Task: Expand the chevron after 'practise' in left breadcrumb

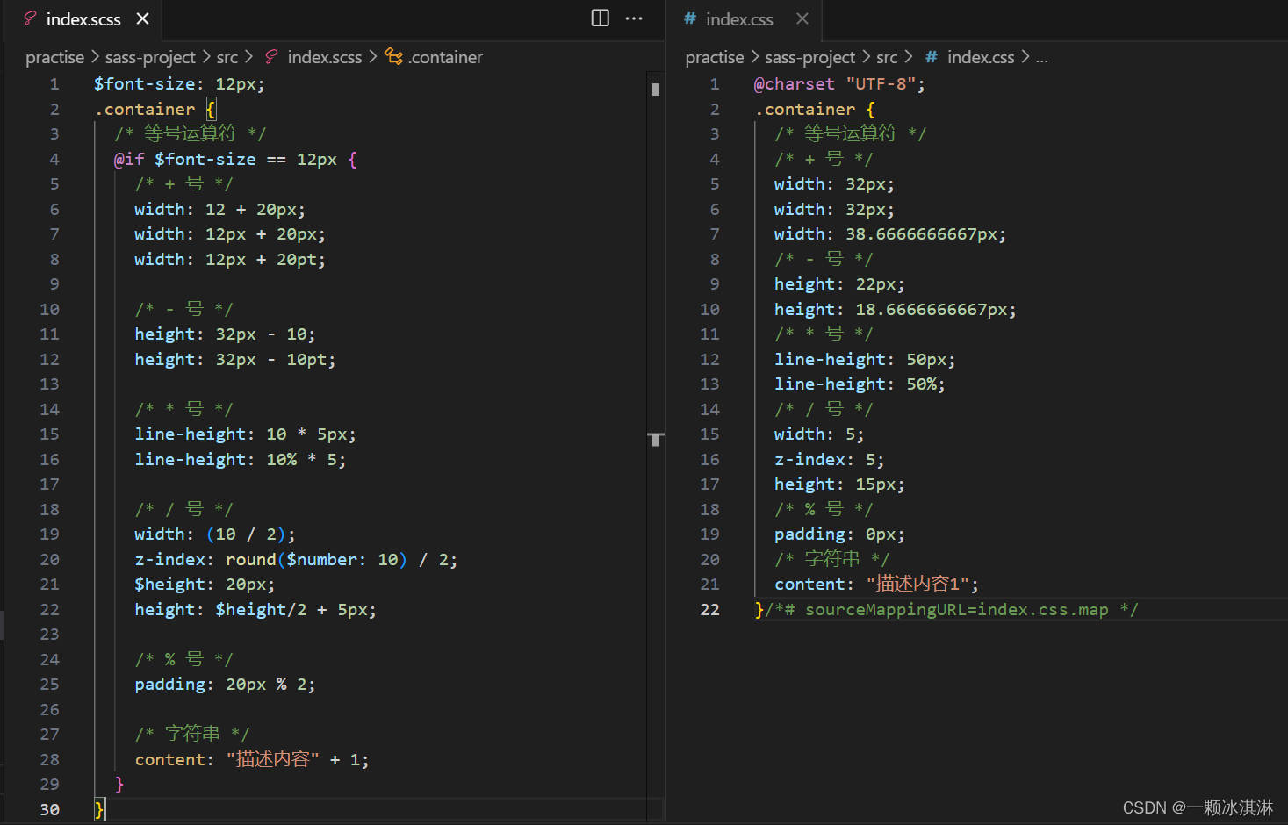Action: (95, 57)
